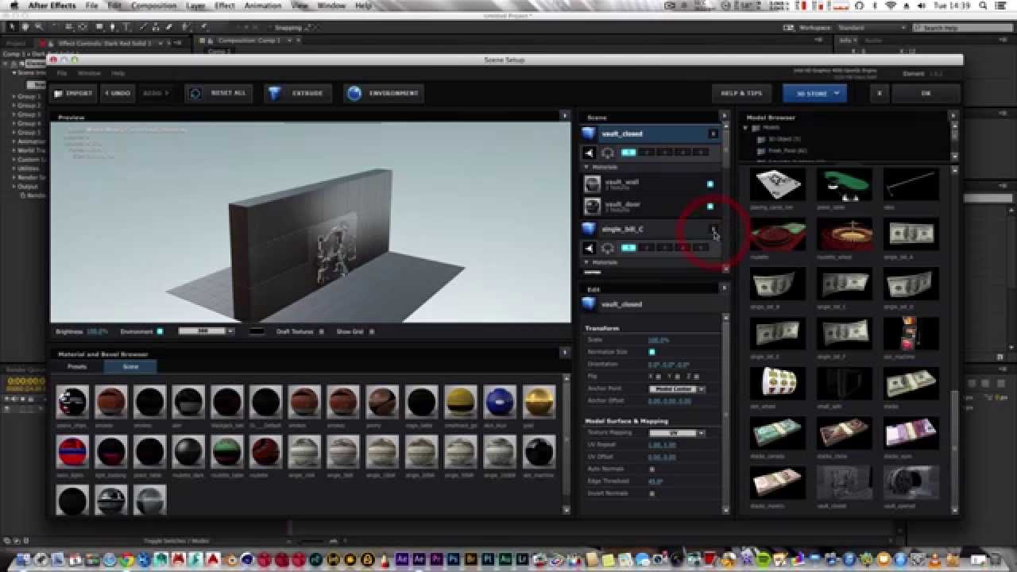Open Help & Tips
Screen dimensions: 1017x572
coord(741,93)
